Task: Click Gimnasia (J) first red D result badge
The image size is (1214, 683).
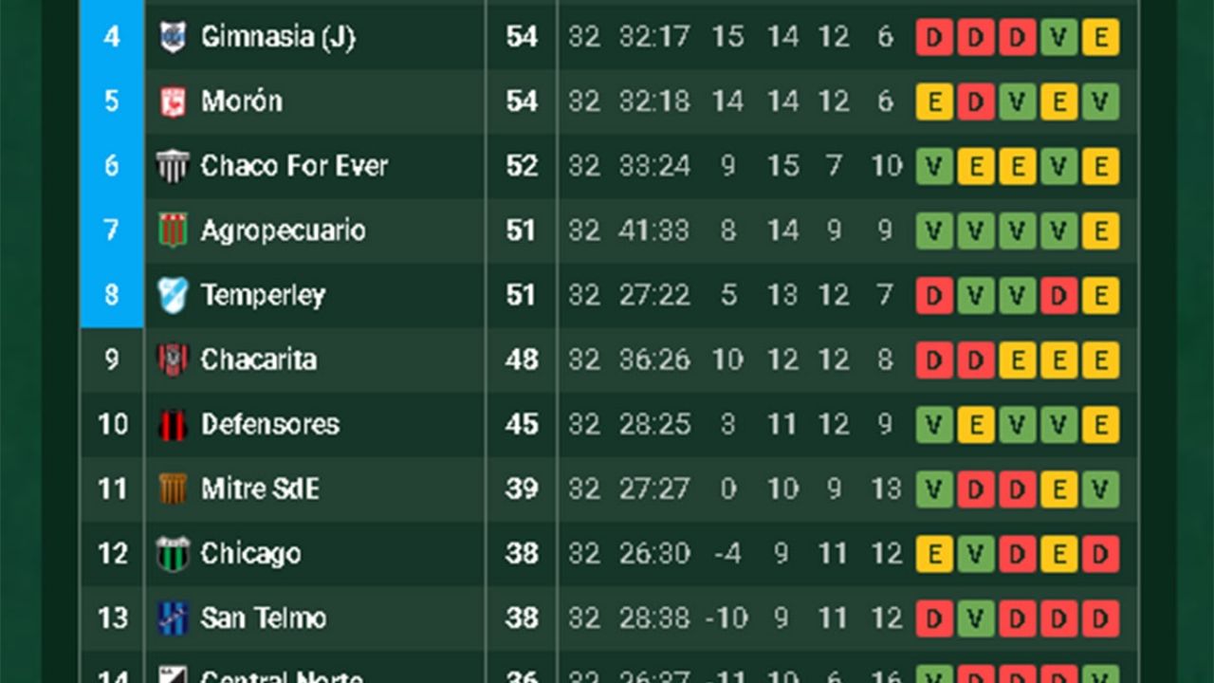Action: pyautogui.click(x=934, y=37)
